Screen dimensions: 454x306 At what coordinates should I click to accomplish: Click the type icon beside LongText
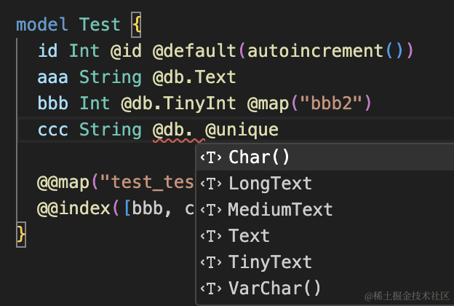(211, 184)
